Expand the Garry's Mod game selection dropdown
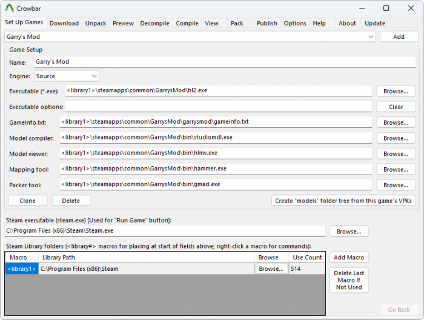Image resolution: width=424 pixels, height=320 pixels. tap(371, 37)
